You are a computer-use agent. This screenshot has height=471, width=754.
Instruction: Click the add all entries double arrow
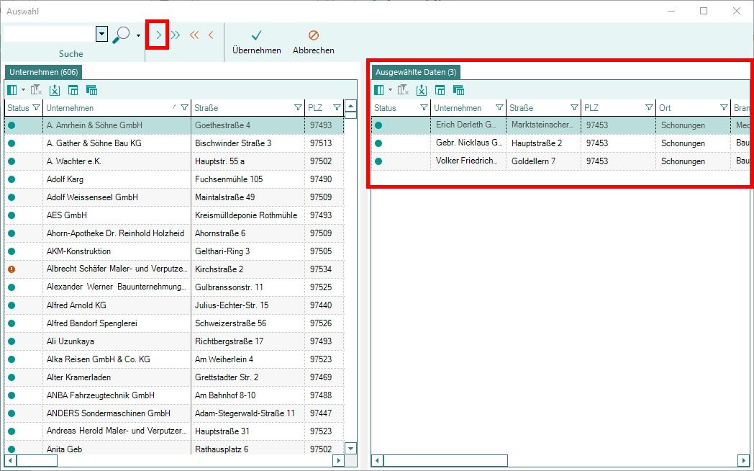click(x=176, y=35)
